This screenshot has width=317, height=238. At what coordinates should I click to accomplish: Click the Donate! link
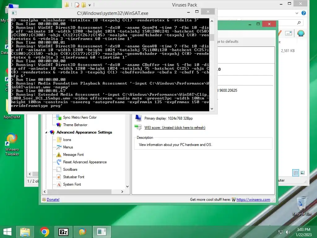tap(53, 200)
